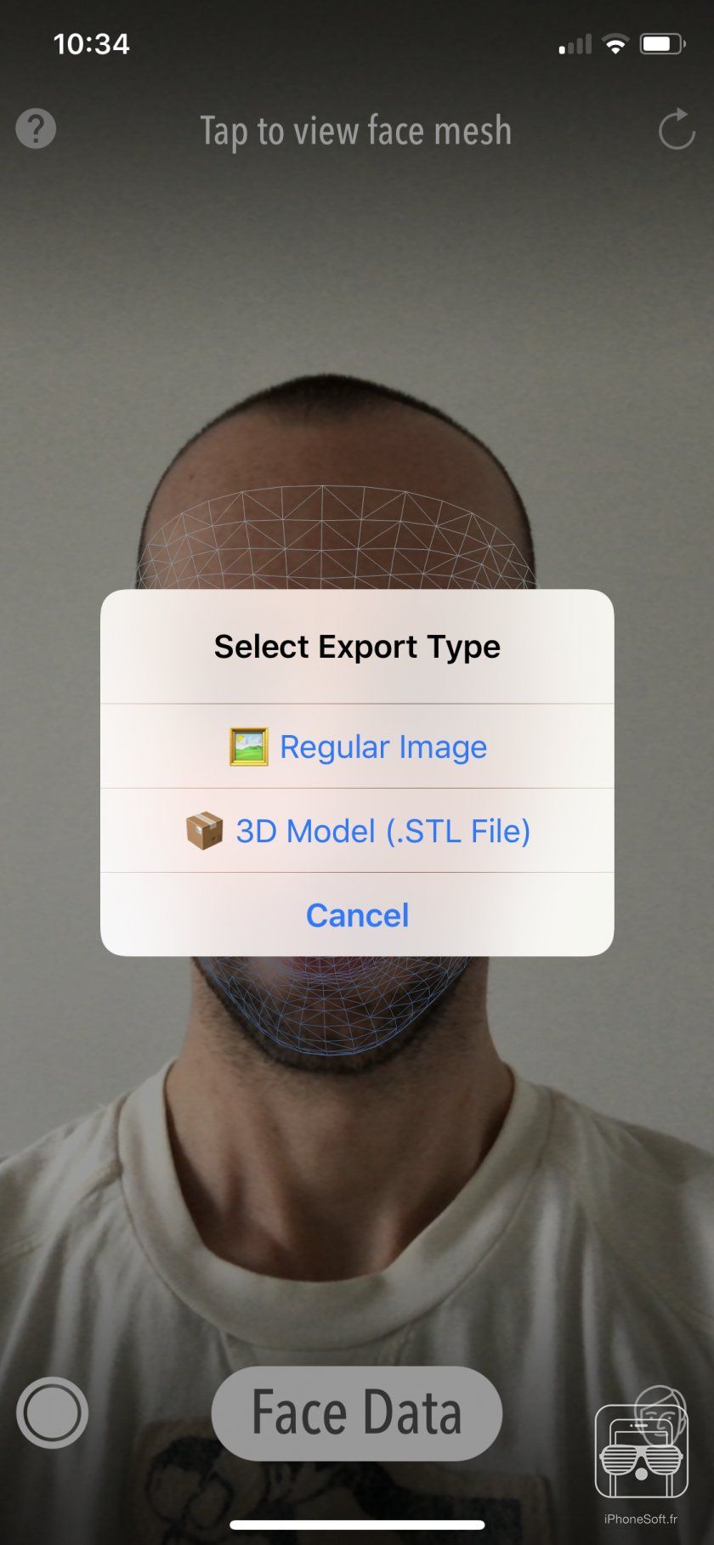Image resolution: width=714 pixels, height=1545 pixels.
Task: Choose 3D Model (.STL File) option
Action: click(357, 830)
